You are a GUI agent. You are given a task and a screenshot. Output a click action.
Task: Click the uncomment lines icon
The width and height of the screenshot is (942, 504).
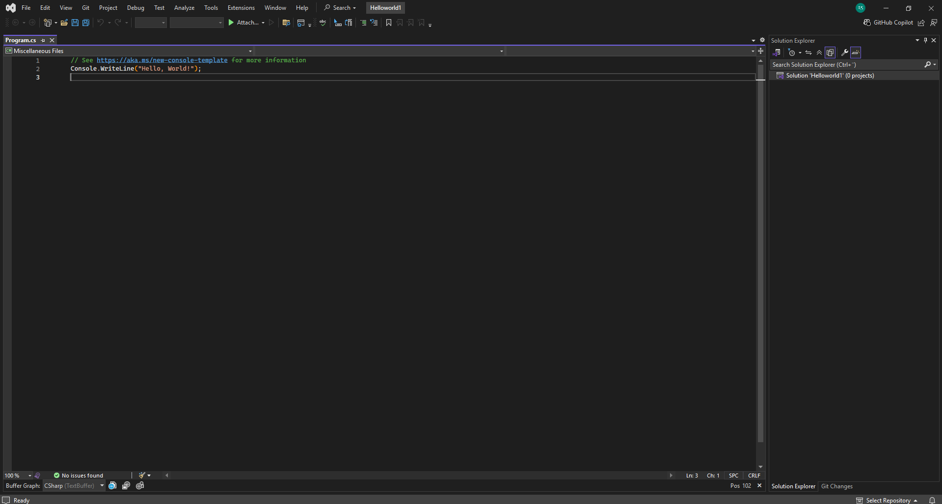pos(374,23)
